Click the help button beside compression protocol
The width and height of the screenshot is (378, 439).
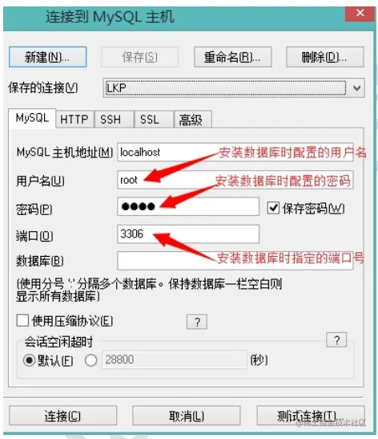click(x=197, y=322)
